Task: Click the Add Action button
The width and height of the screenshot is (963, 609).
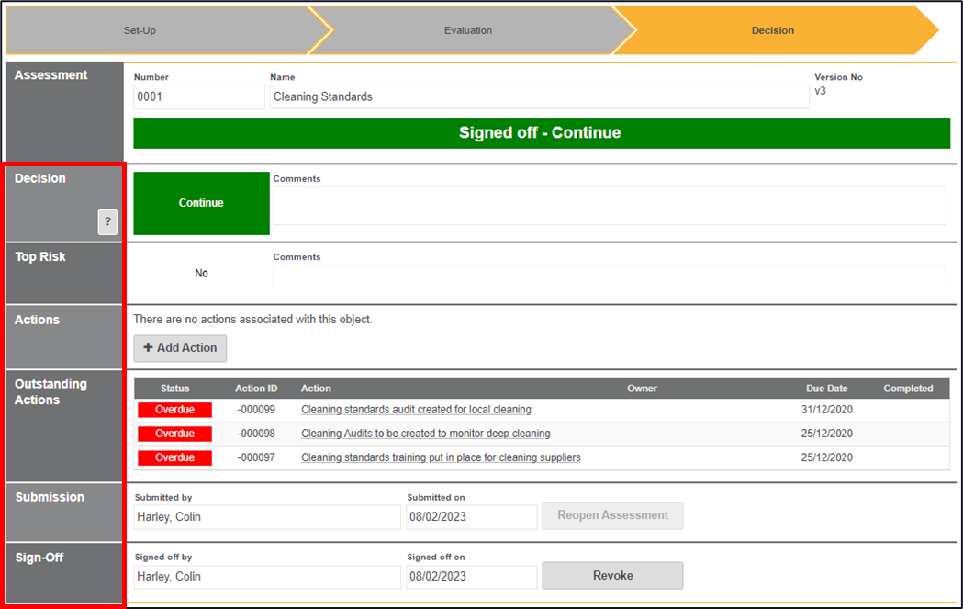Action: tap(180, 348)
